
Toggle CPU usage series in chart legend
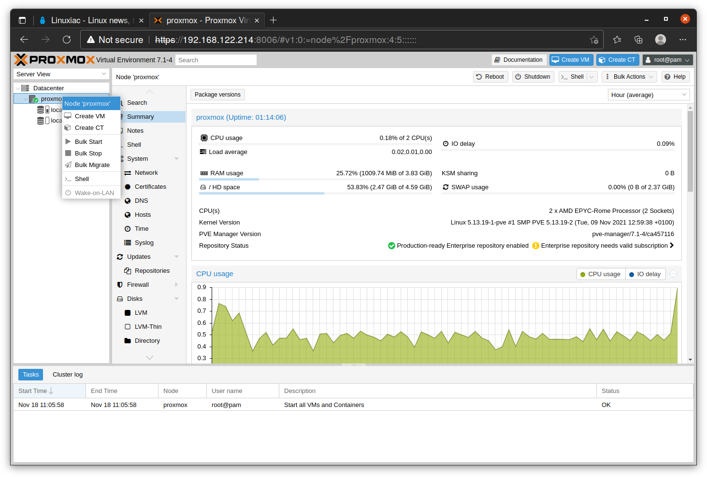coord(601,274)
